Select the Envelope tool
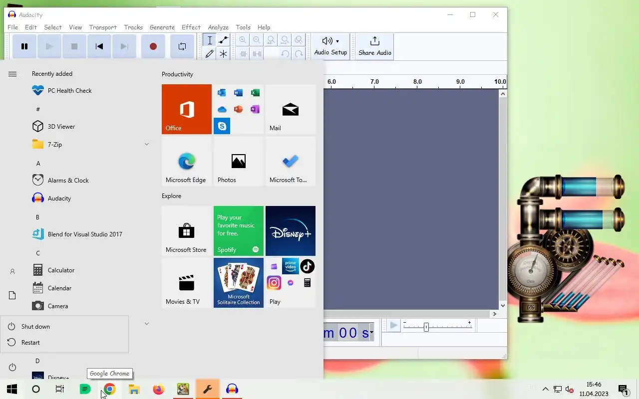Image resolution: width=639 pixels, height=399 pixels. [223, 40]
